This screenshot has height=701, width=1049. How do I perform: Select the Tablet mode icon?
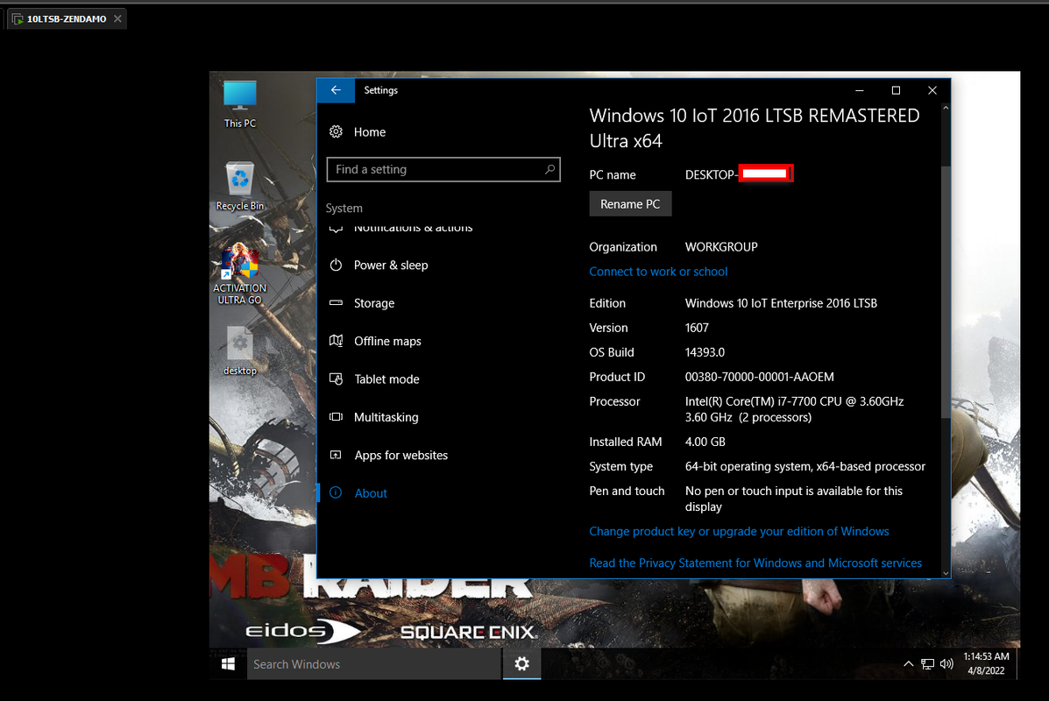coord(336,379)
